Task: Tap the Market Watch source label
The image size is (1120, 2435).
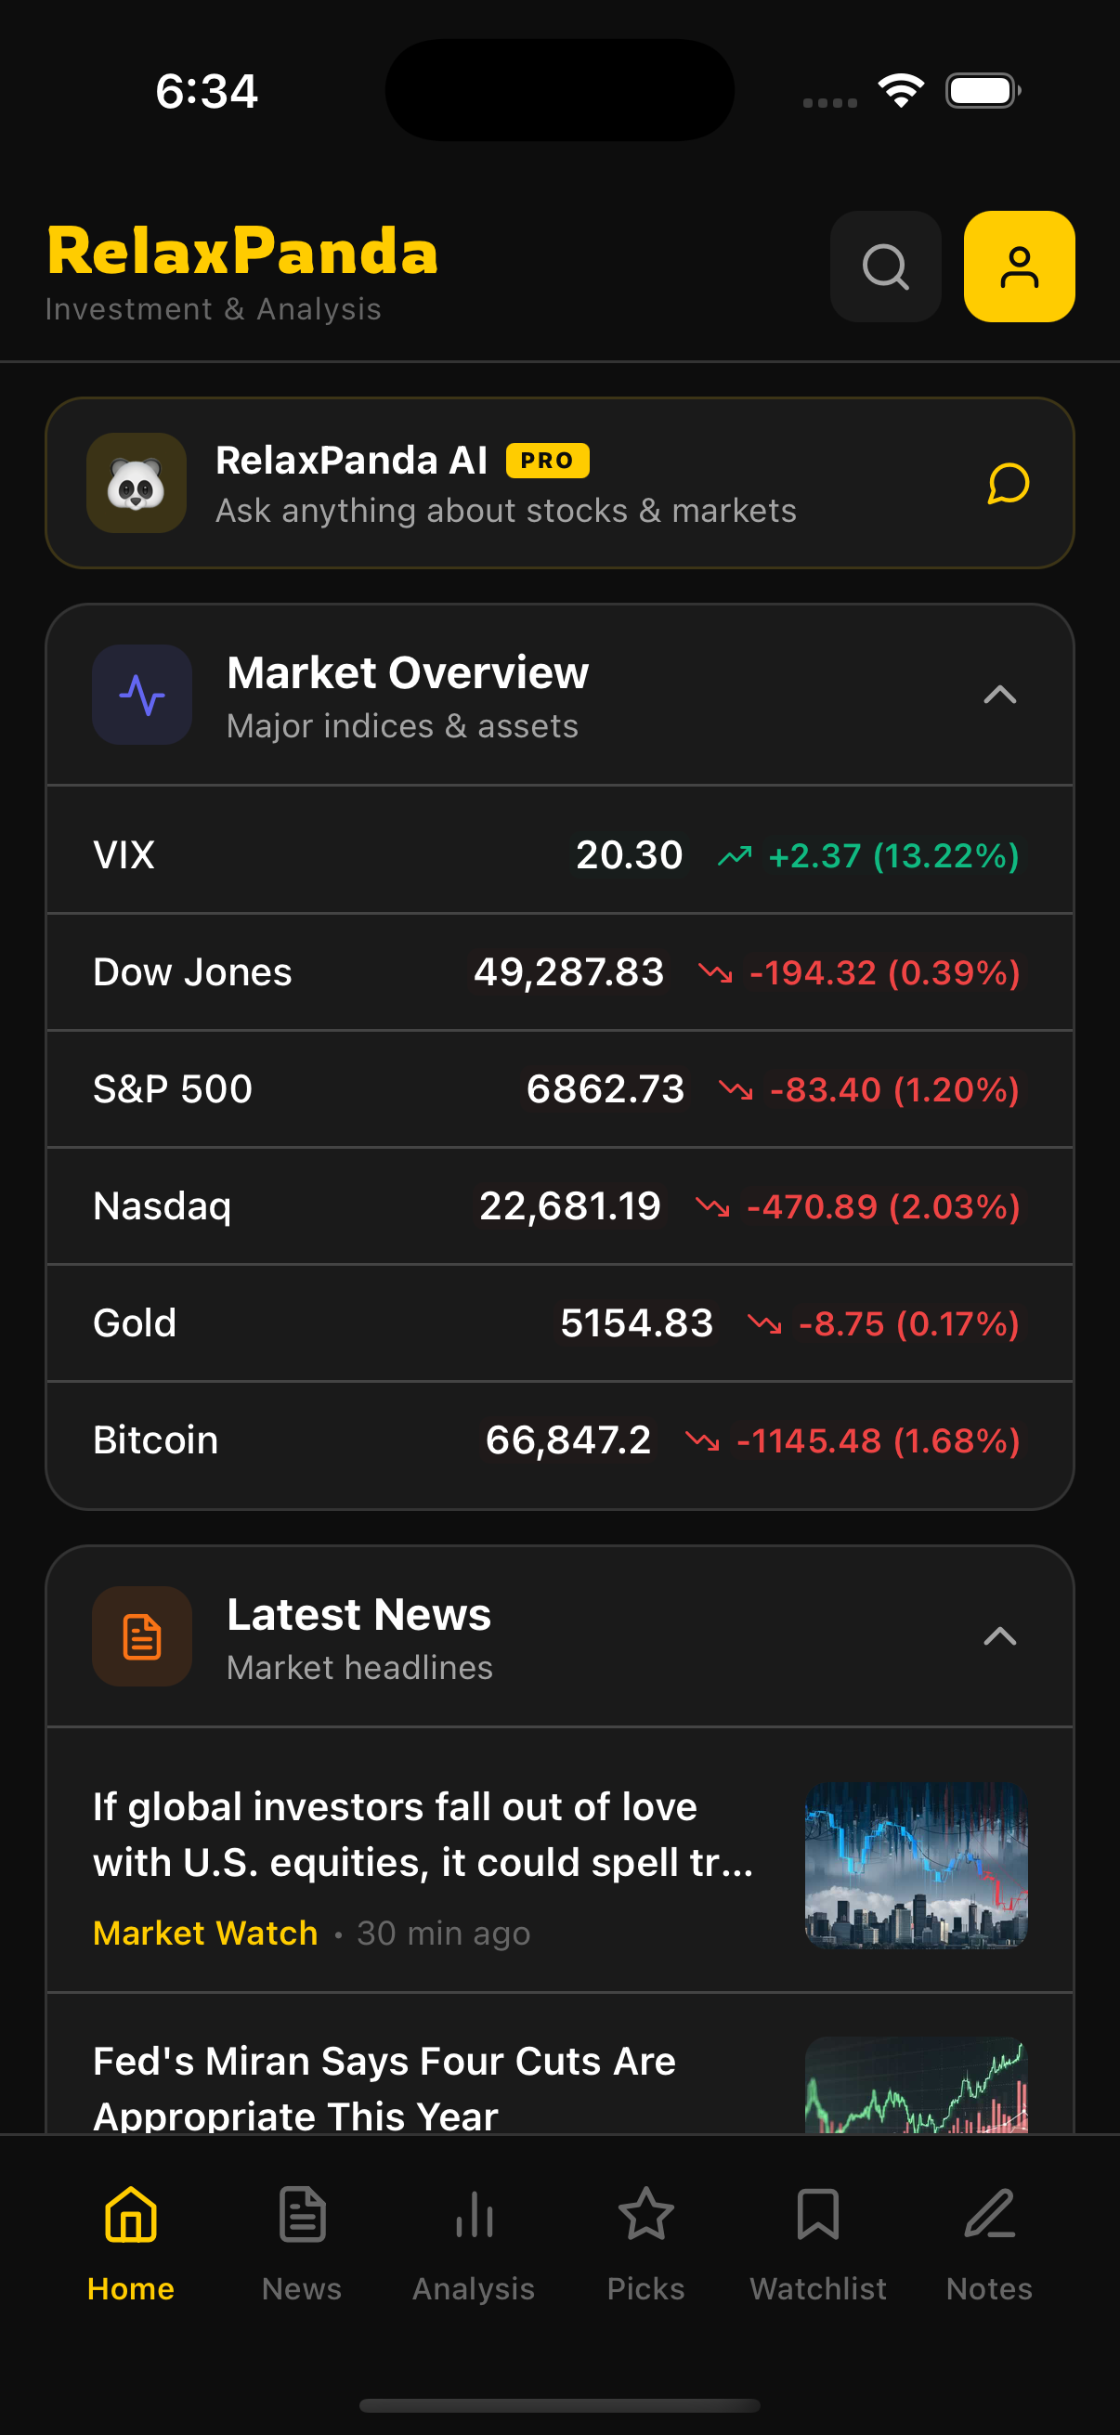Action: [205, 1934]
